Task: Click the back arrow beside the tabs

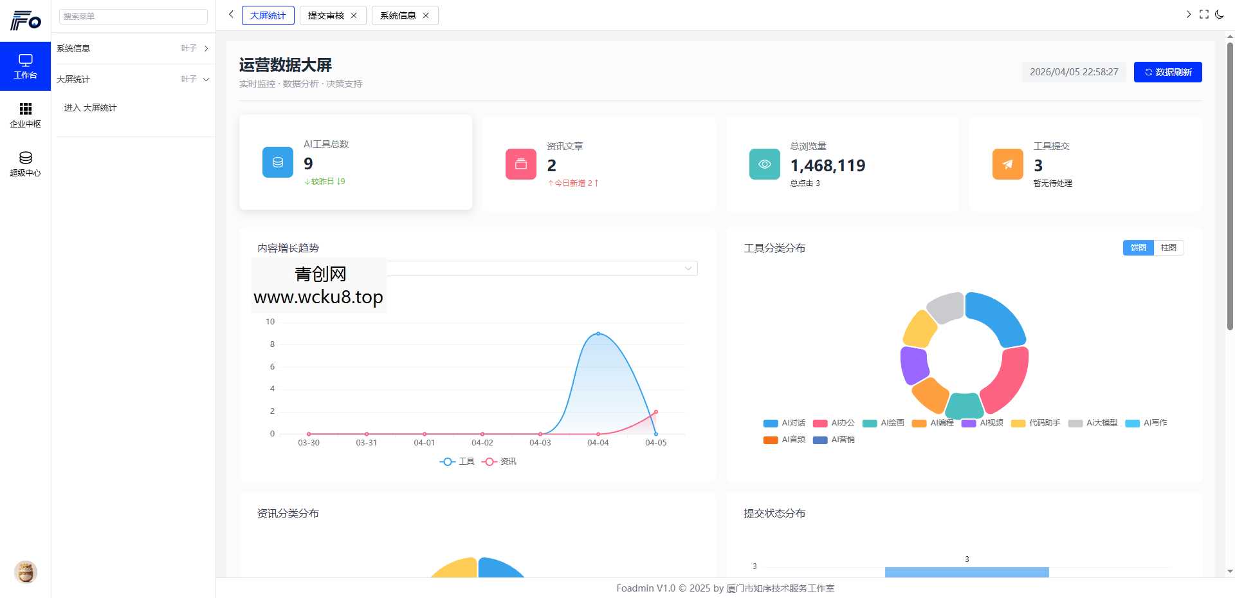Action: coord(231,14)
